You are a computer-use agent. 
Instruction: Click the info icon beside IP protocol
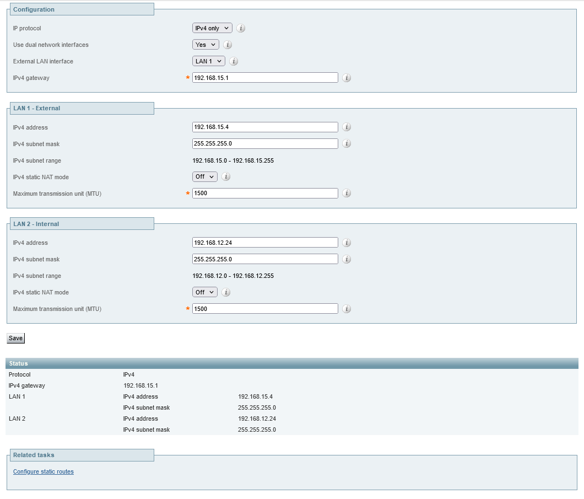(x=240, y=28)
